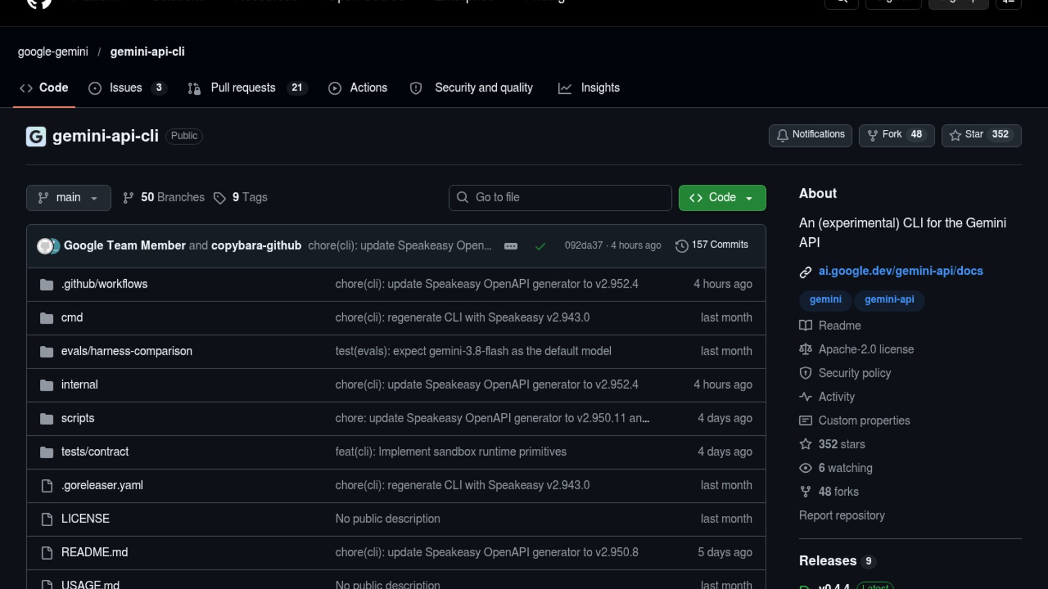Click the link icon beside ai.google.dev docs
1048x589 pixels.
tap(806, 272)
